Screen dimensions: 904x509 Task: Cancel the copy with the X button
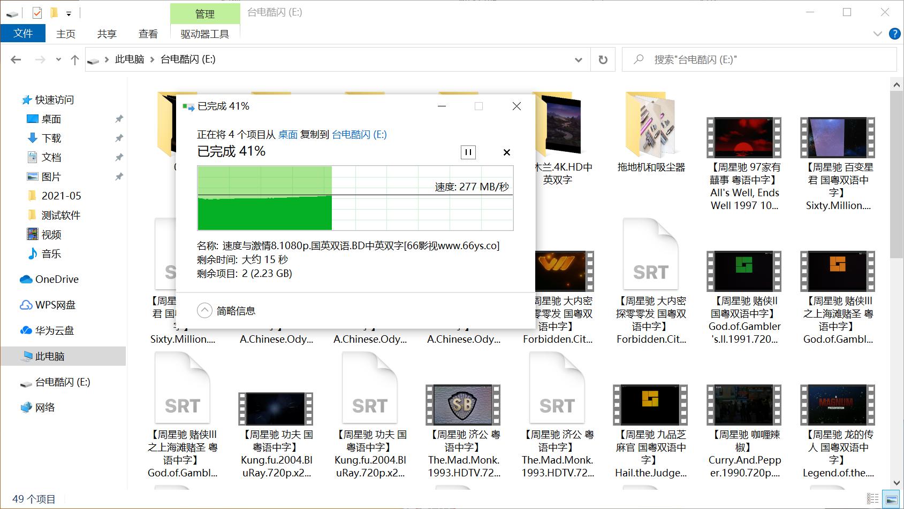[506, 152]
